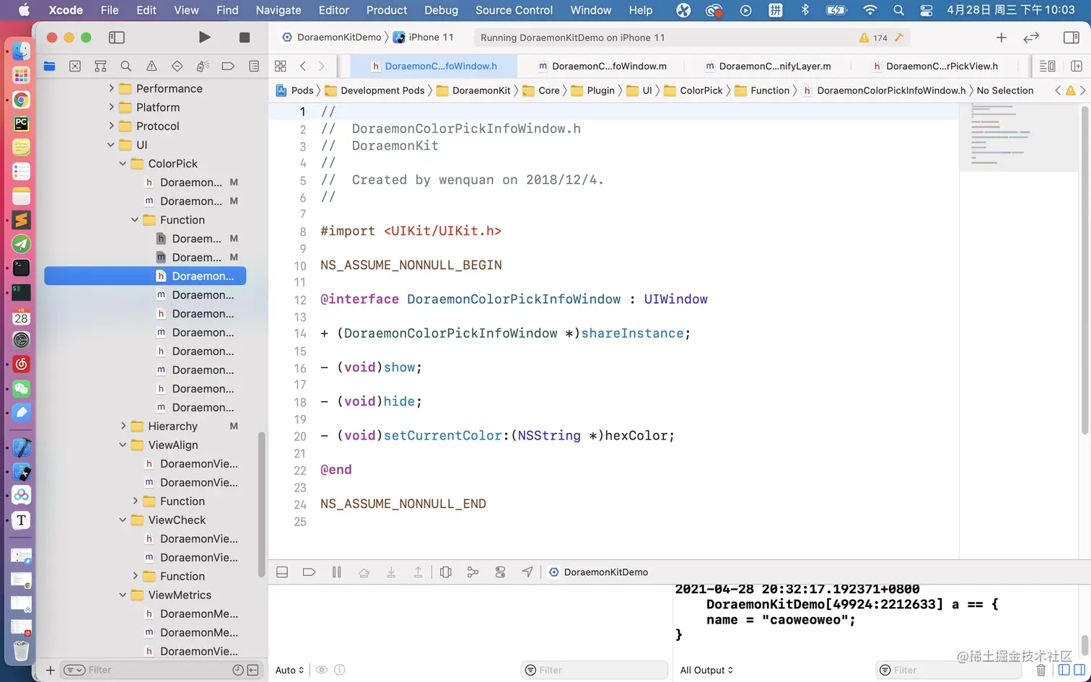Click the console Filter field
1091x682 pixels.
pos(949,670)
